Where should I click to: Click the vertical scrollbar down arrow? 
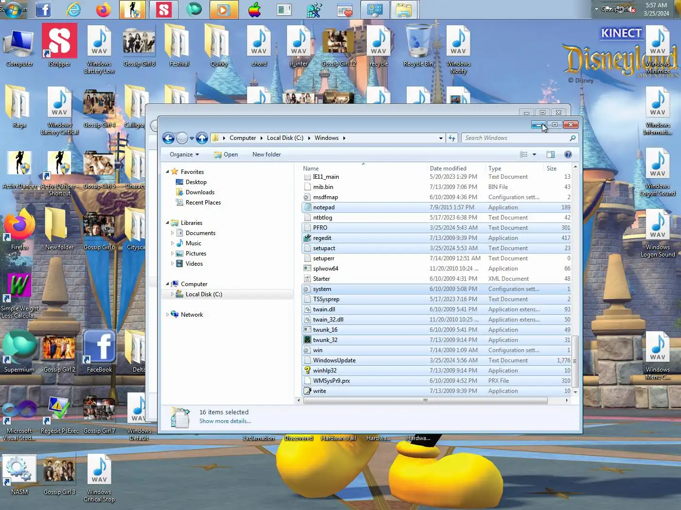point(575,391)
